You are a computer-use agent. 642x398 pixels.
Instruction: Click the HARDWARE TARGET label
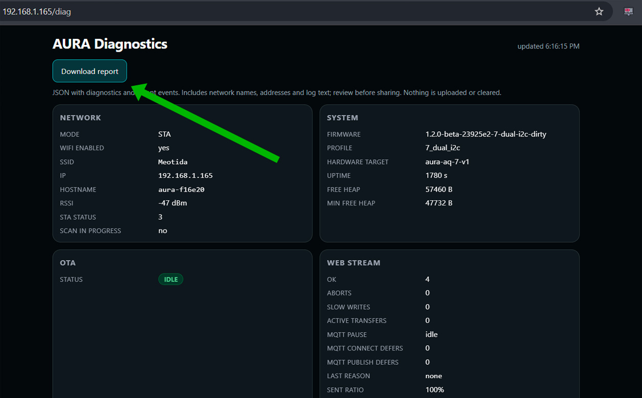(x=358, y=162)
